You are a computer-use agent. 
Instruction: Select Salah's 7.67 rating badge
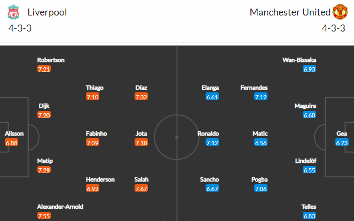tap(141, 188)
